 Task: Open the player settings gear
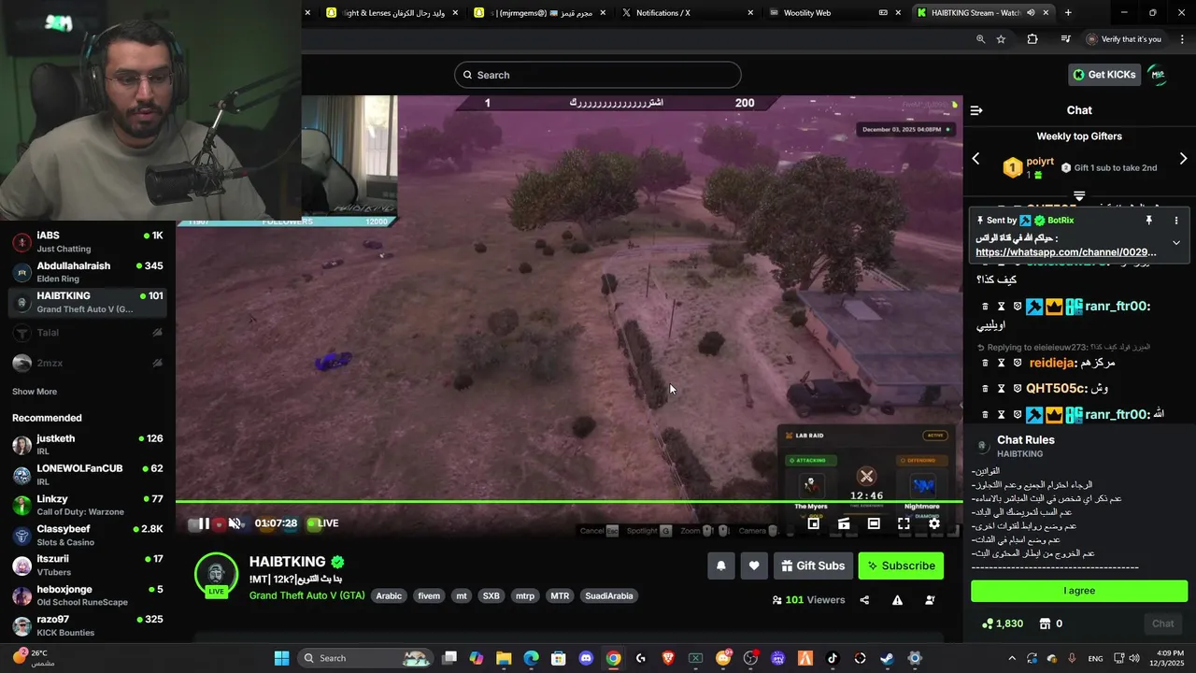(x=933, y=523)
